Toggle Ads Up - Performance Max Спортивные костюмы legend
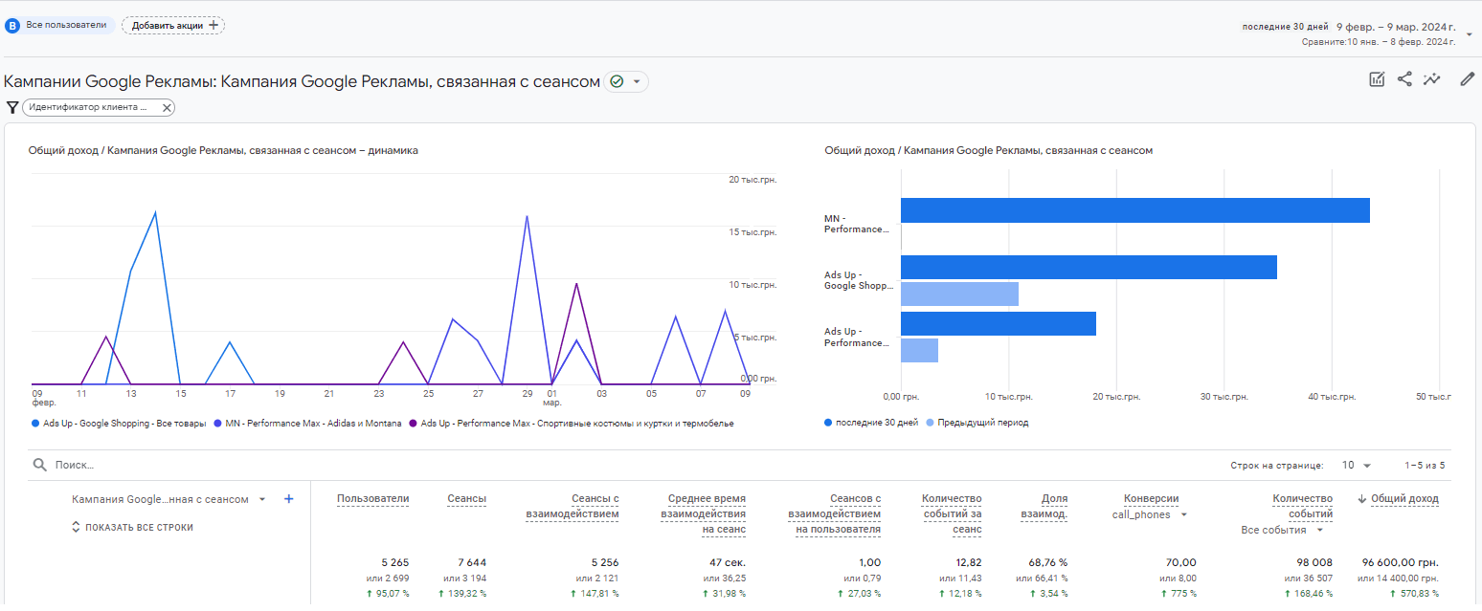Screen dimensions: 1482x611 [572, 423]
